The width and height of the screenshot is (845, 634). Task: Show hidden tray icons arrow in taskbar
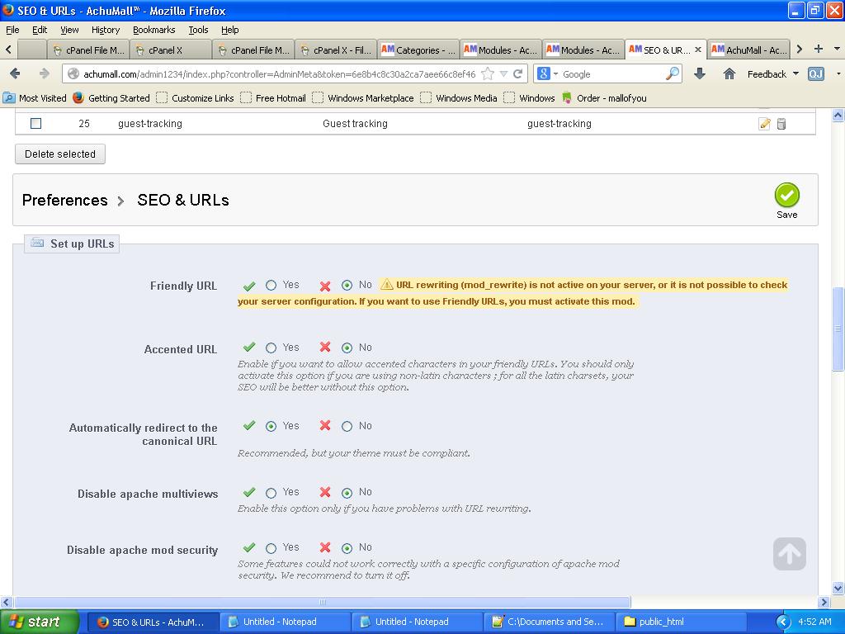click(x=783, y=622)
